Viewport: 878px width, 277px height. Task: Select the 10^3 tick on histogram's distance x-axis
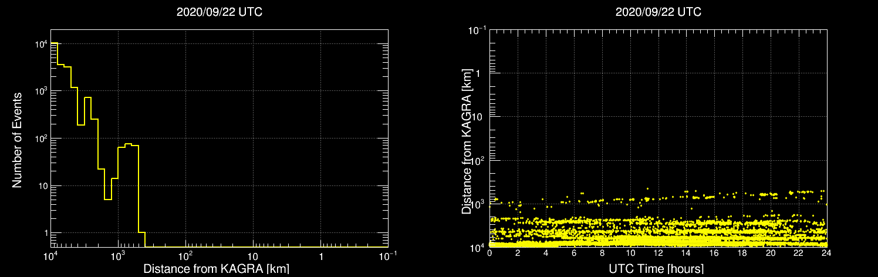[x=118, y=256]
